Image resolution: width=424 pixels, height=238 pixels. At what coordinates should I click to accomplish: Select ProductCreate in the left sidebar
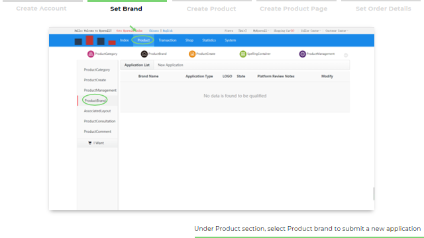tap(95, 80)
